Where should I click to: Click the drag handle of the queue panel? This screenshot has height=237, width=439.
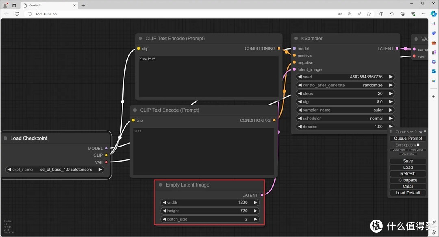coord(391,131)
